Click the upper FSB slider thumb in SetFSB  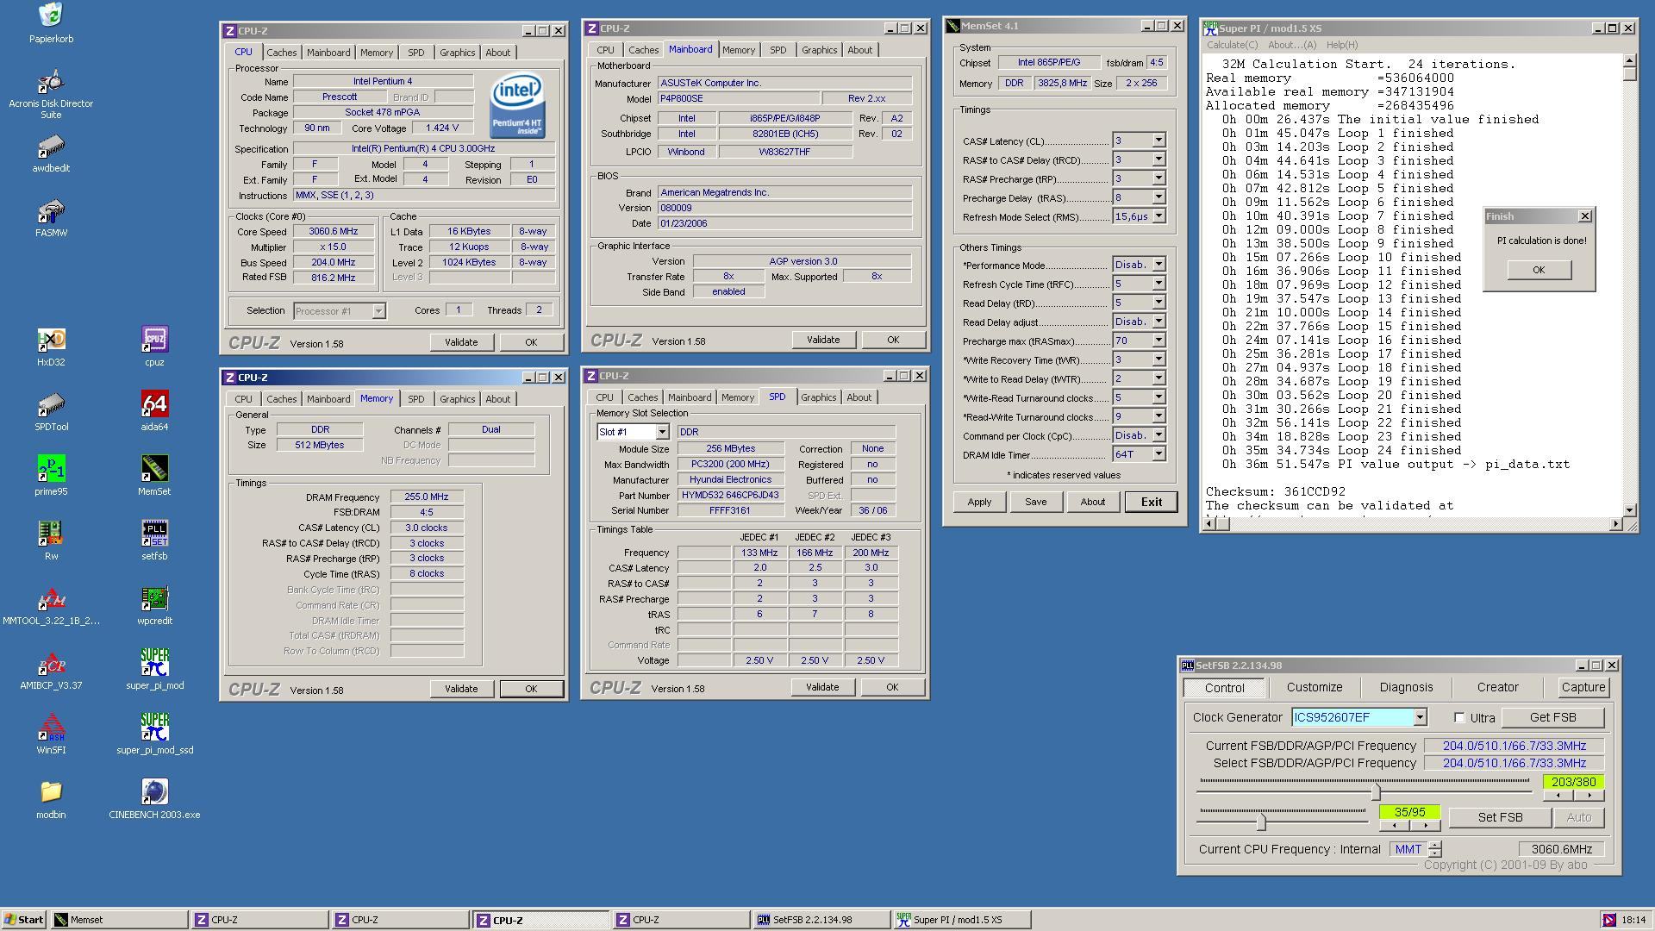pos(1375,791)
